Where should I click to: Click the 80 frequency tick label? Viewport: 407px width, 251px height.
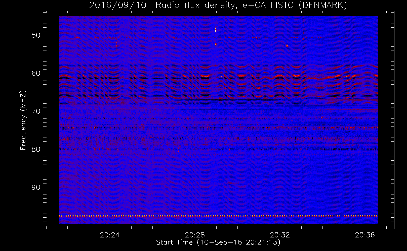coord(36,149)
